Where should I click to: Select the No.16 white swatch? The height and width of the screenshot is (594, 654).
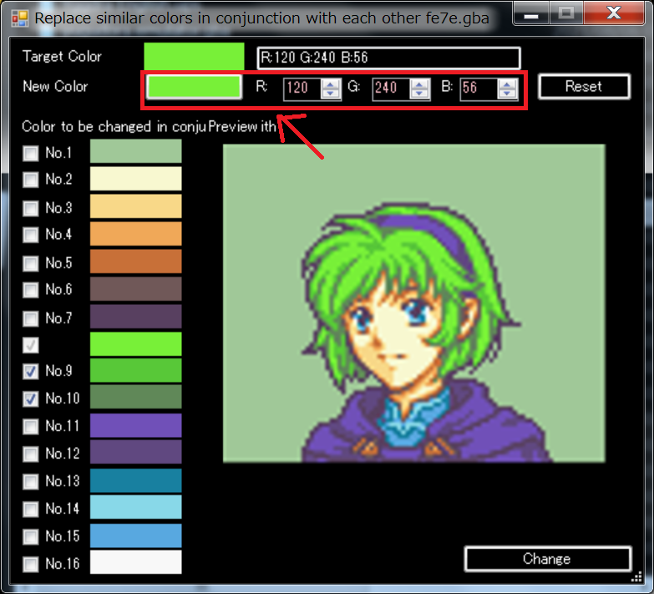click(136, 562)
